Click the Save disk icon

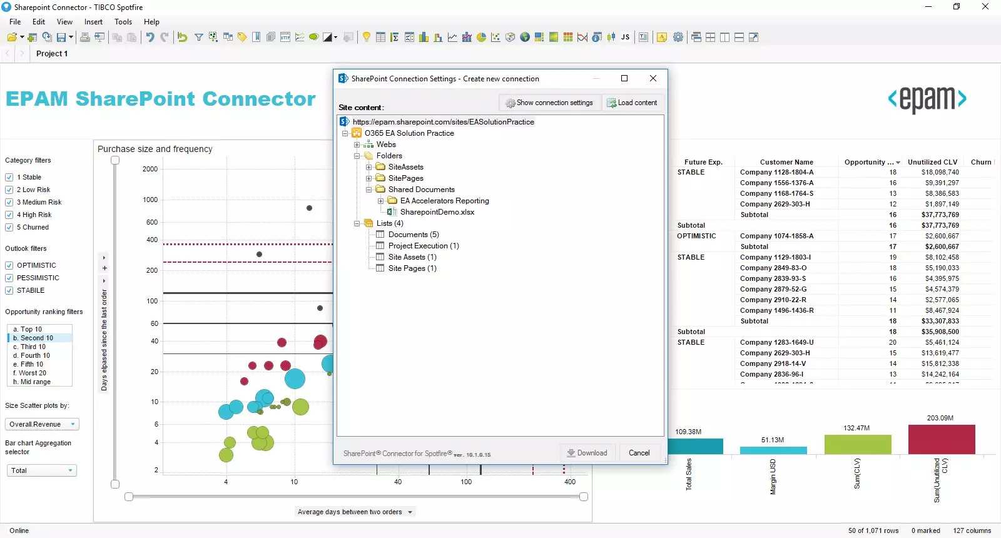[62, 38]
